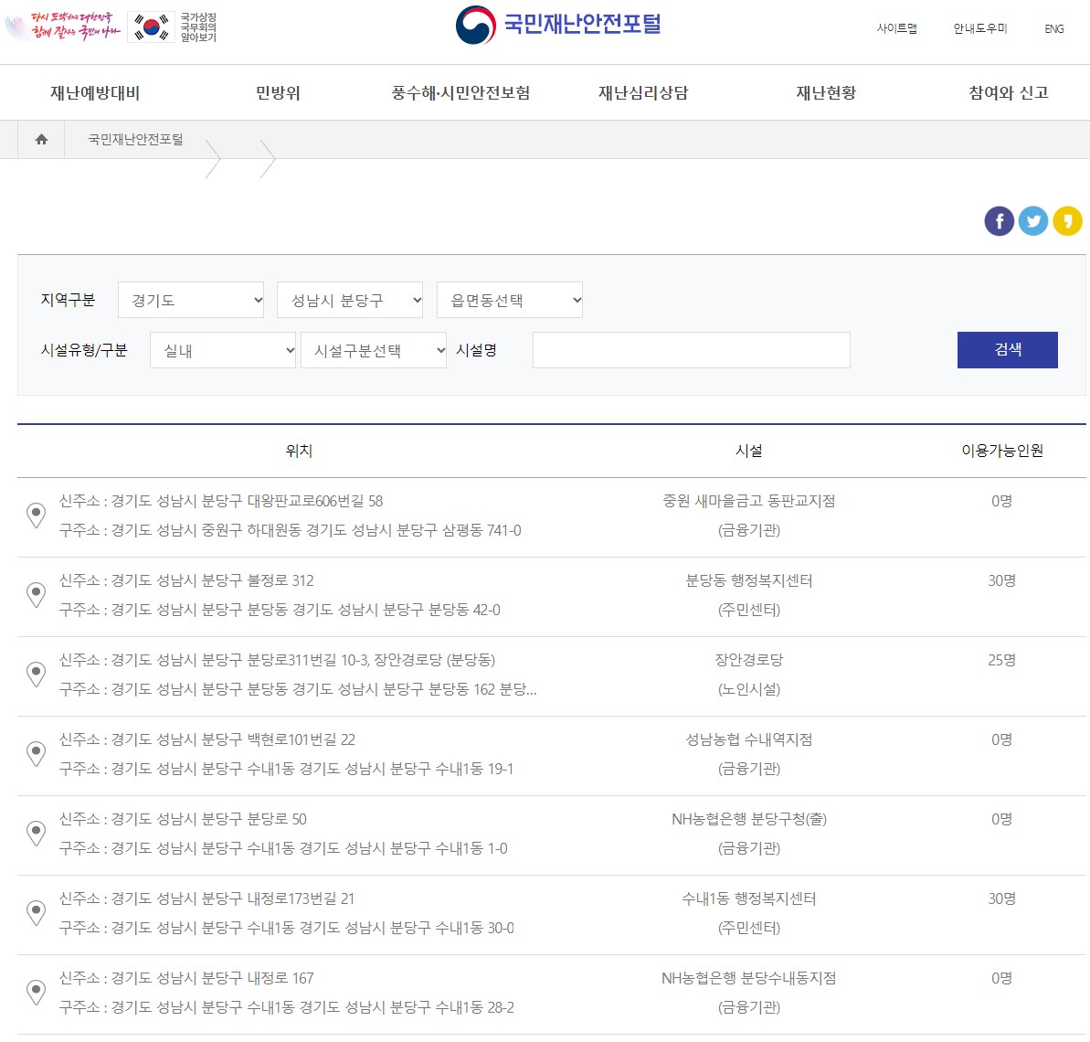Viewport: 1090px width, 1042px height.
Task: Click the yellow KakaoTalk share icon
Action: coord(1067,220)
